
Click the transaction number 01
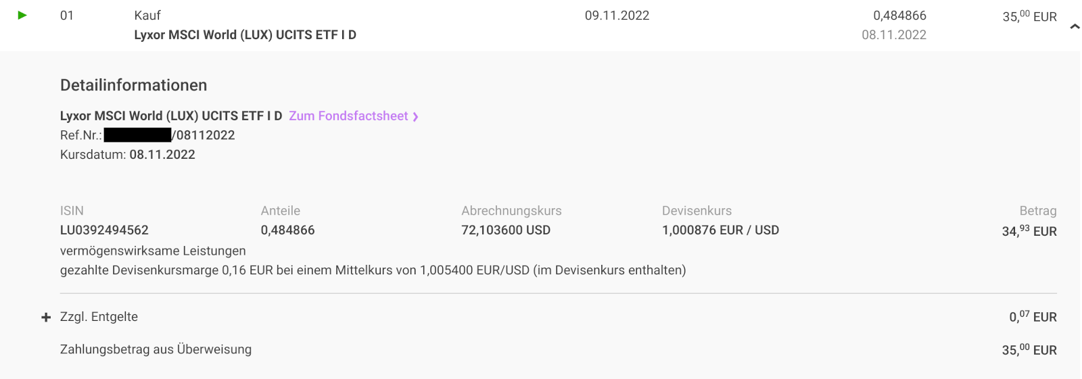67,16
